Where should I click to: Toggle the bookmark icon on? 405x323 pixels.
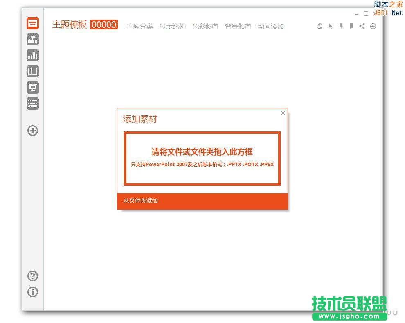coord(351,26)
